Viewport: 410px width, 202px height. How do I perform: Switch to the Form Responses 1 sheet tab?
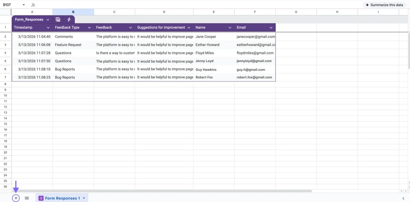[x=62, y=198]
